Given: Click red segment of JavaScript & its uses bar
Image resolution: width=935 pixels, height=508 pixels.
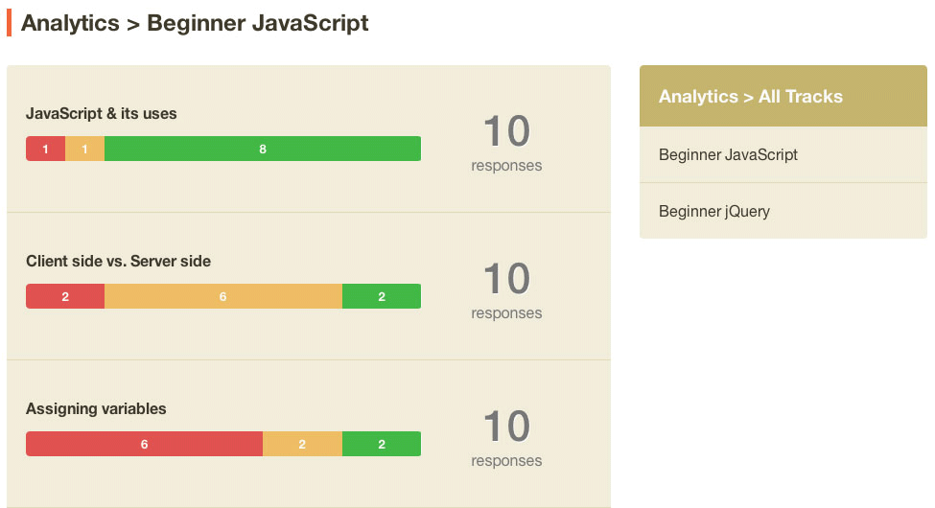Looking at the screenshot, I should tap(45, 149).
